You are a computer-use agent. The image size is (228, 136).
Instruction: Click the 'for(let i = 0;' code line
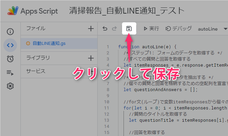176,108
